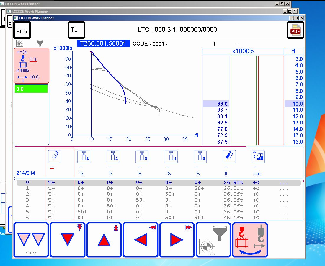Select the telescopic section 3 icon

pyautogui.click(x=142, y=157)
